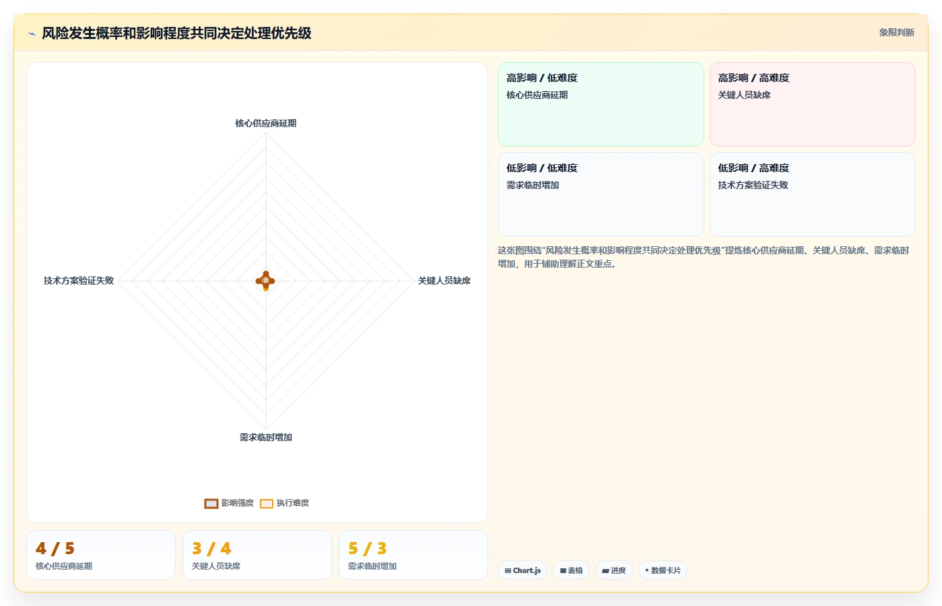Click 关键人员缺席 text in the pink card

744,95
